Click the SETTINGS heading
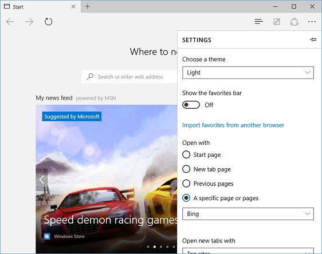322x254 pixels. point(197,40)
